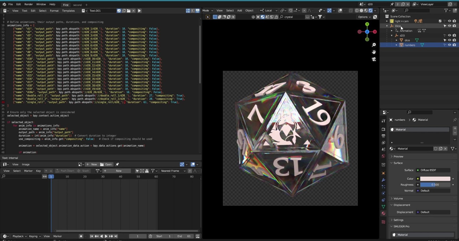Add a material slot with plus button
The width and height of the screenshot is (459, 241).
455,128
